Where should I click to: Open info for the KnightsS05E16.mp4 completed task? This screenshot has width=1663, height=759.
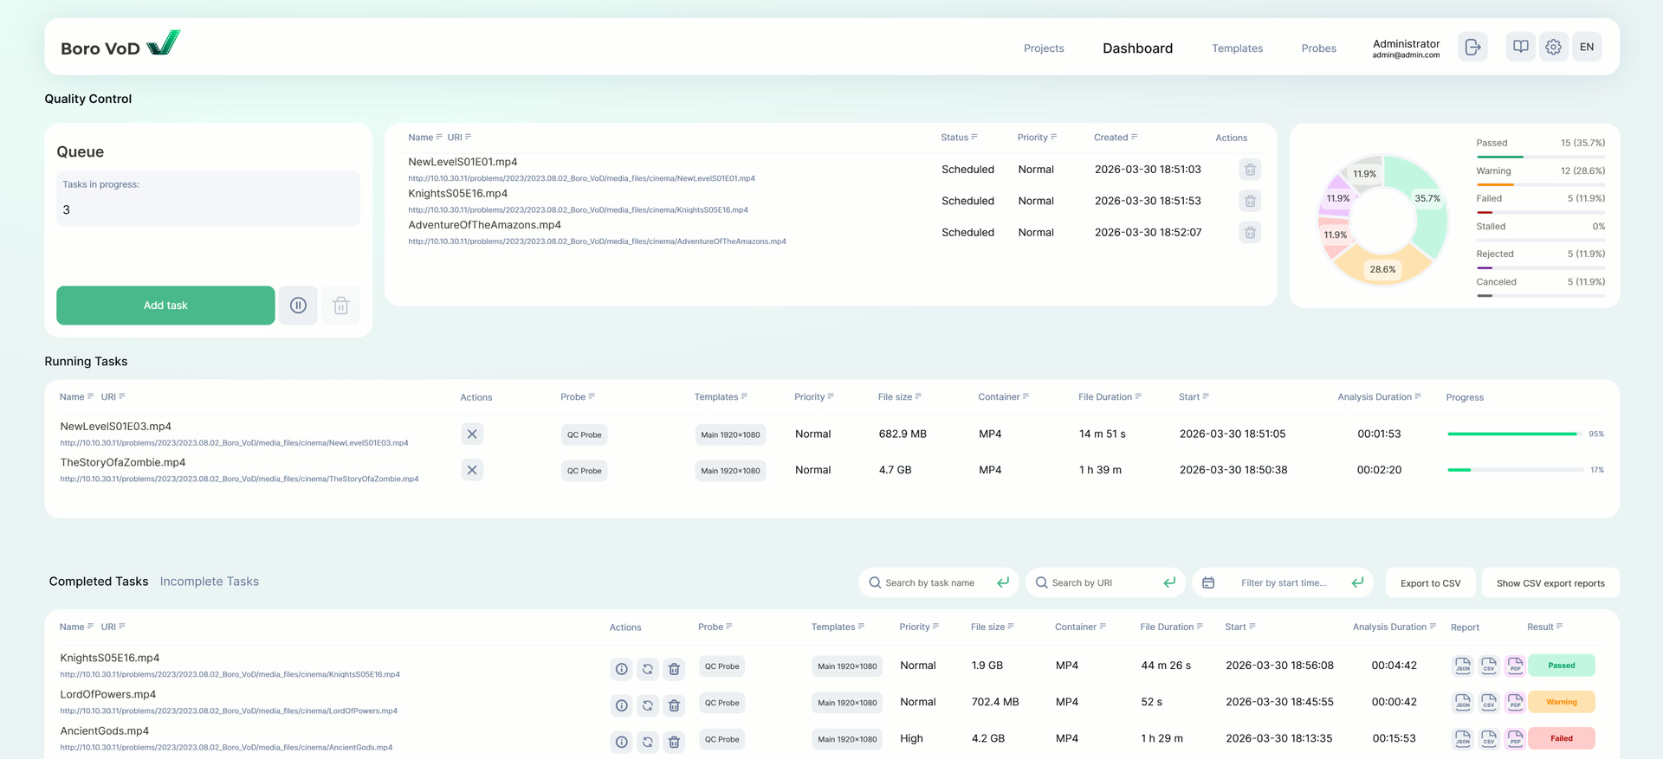[x=621, y=669]
